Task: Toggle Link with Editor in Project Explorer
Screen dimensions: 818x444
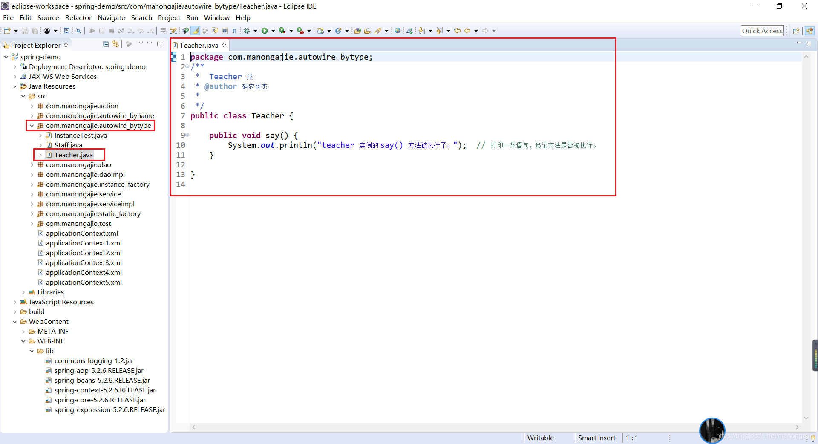Action: 115,44
